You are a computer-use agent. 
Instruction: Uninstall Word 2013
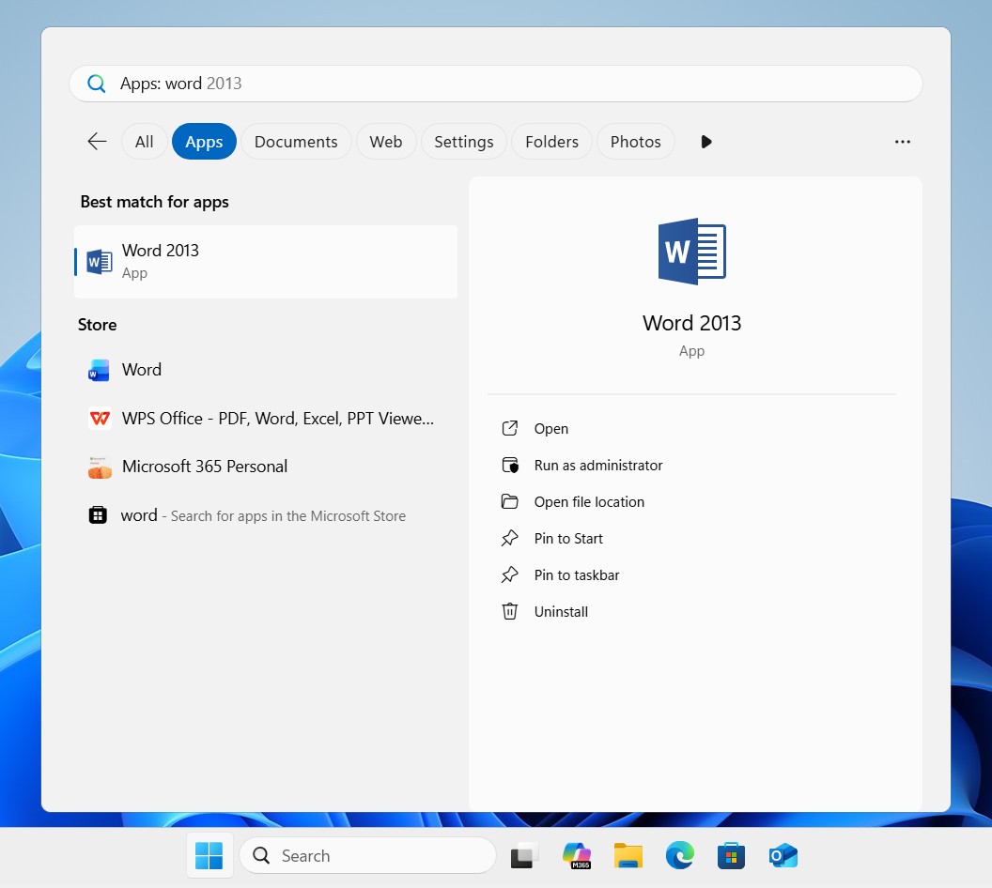coord(561,611)
